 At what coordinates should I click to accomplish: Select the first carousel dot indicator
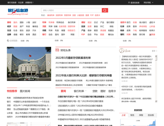[x=25, y=79]
